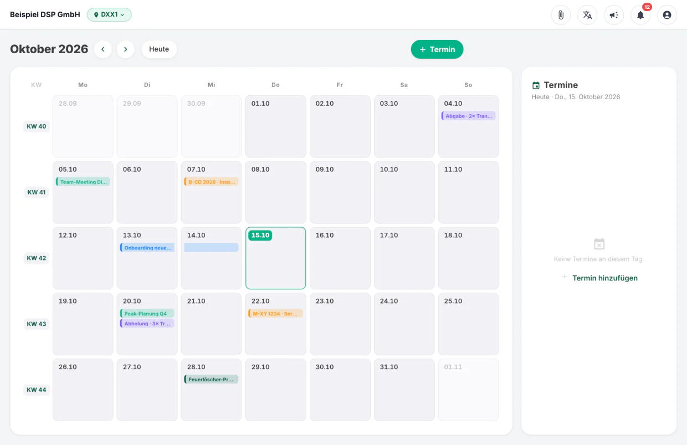Select the day cell 23.10
This screenshot has width=687, height=445.
click(x=340, y=324)
